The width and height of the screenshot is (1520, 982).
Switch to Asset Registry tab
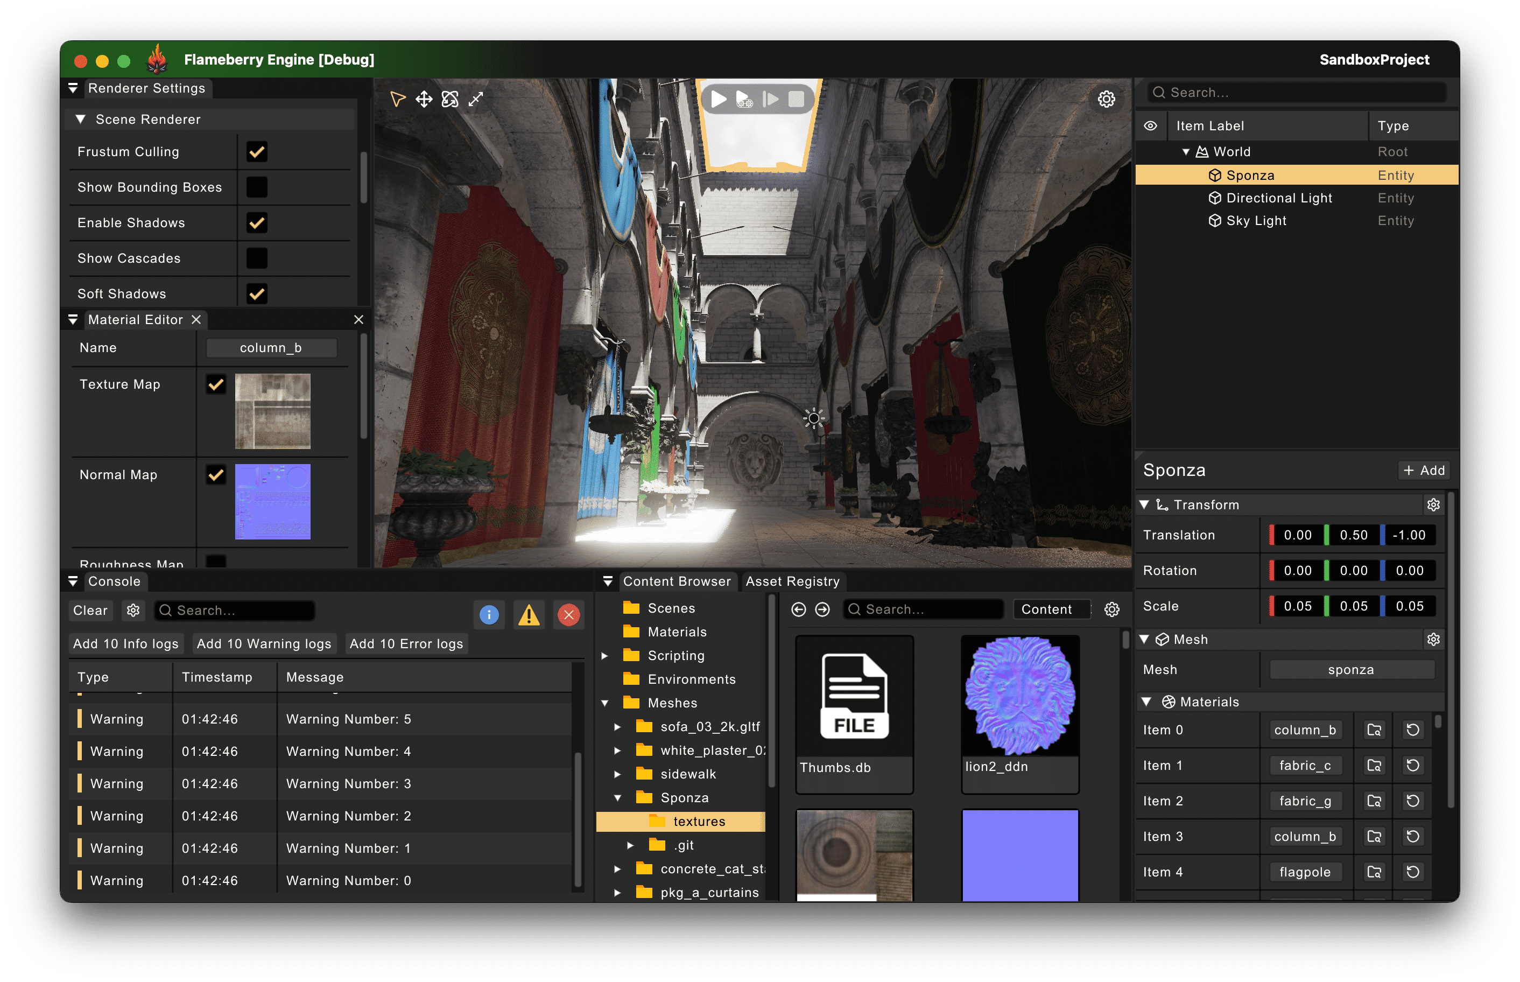coord(792,581)
